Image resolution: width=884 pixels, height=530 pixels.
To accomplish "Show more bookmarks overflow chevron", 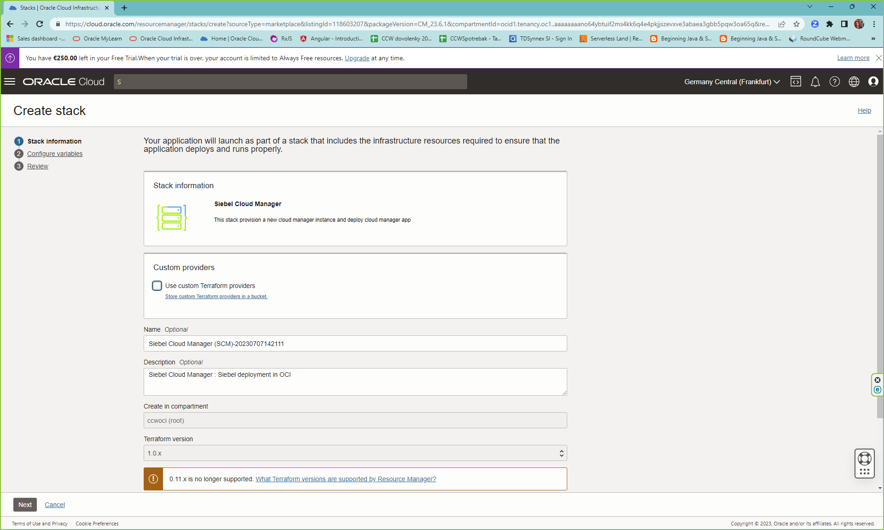I will coord(873,39).
